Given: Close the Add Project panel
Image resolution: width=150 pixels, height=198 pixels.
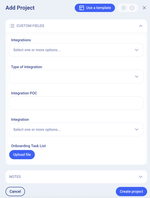Looking at the screenshot, I should (x=144, y=8).
